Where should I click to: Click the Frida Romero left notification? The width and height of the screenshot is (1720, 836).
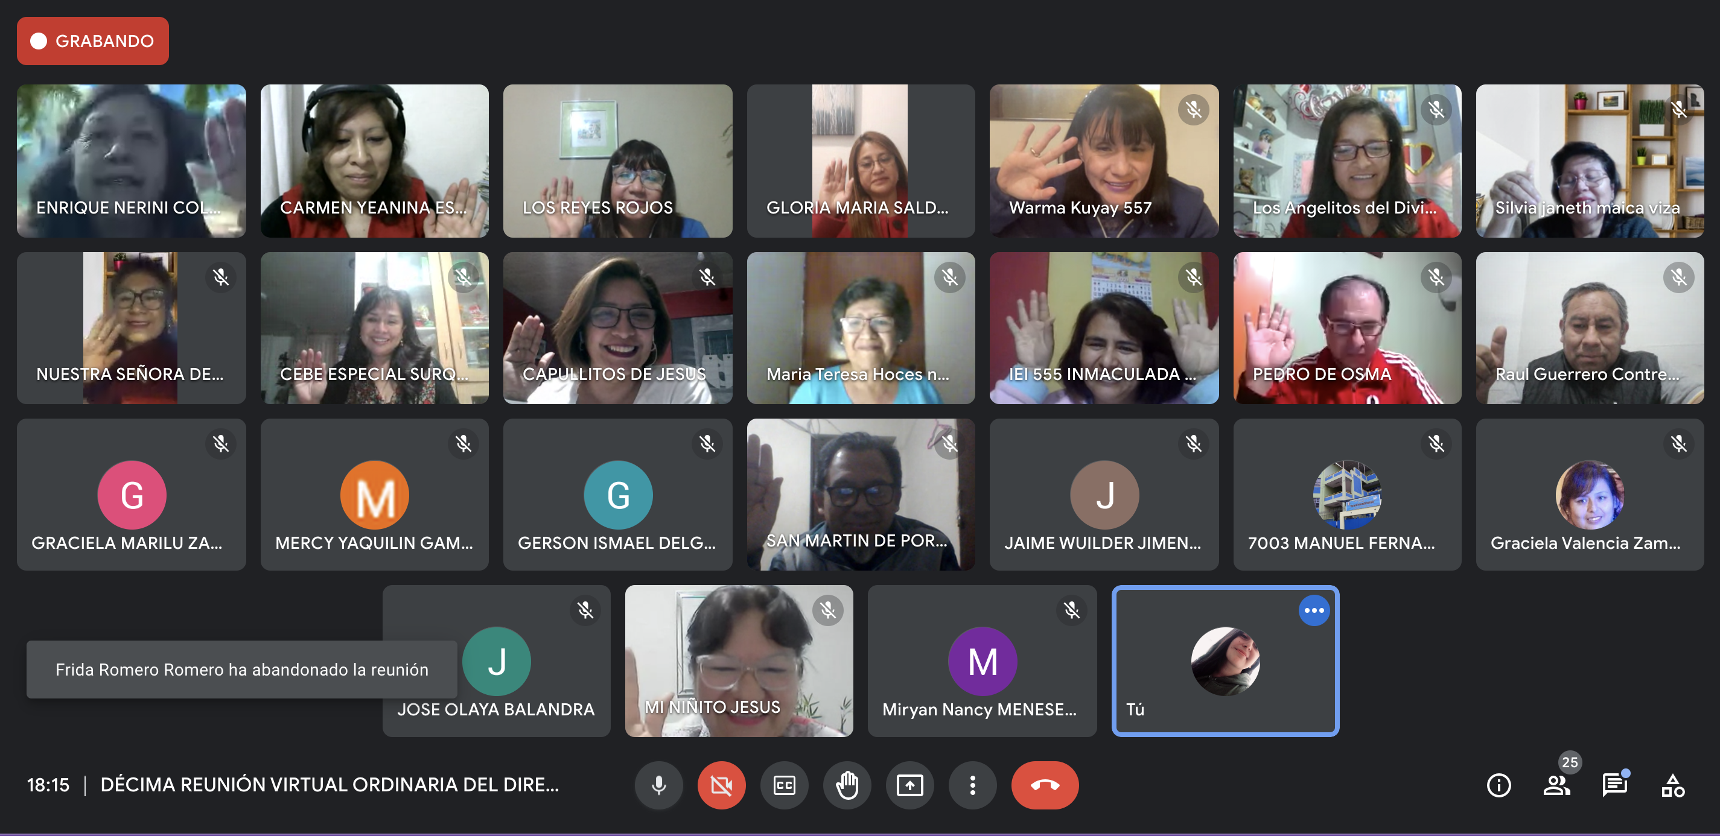[x=242, y=669]
